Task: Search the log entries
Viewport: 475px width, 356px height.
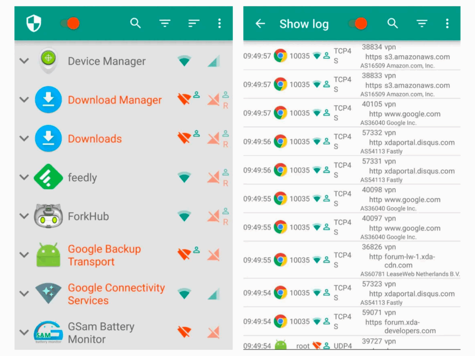Action: pos(392,23)
